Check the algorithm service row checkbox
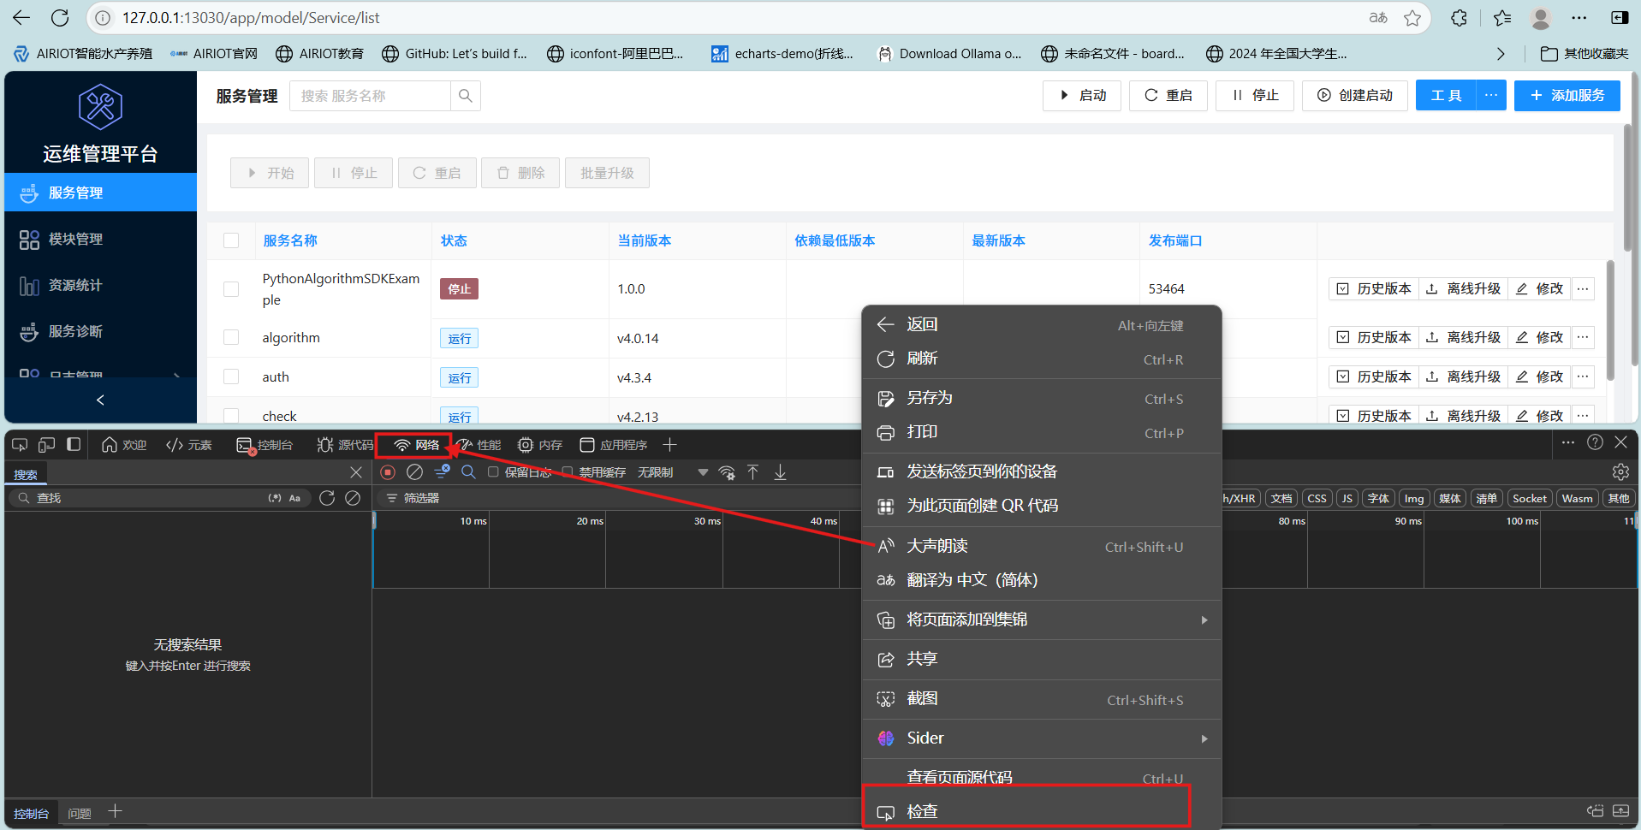1641x830 pixels. 231,337
